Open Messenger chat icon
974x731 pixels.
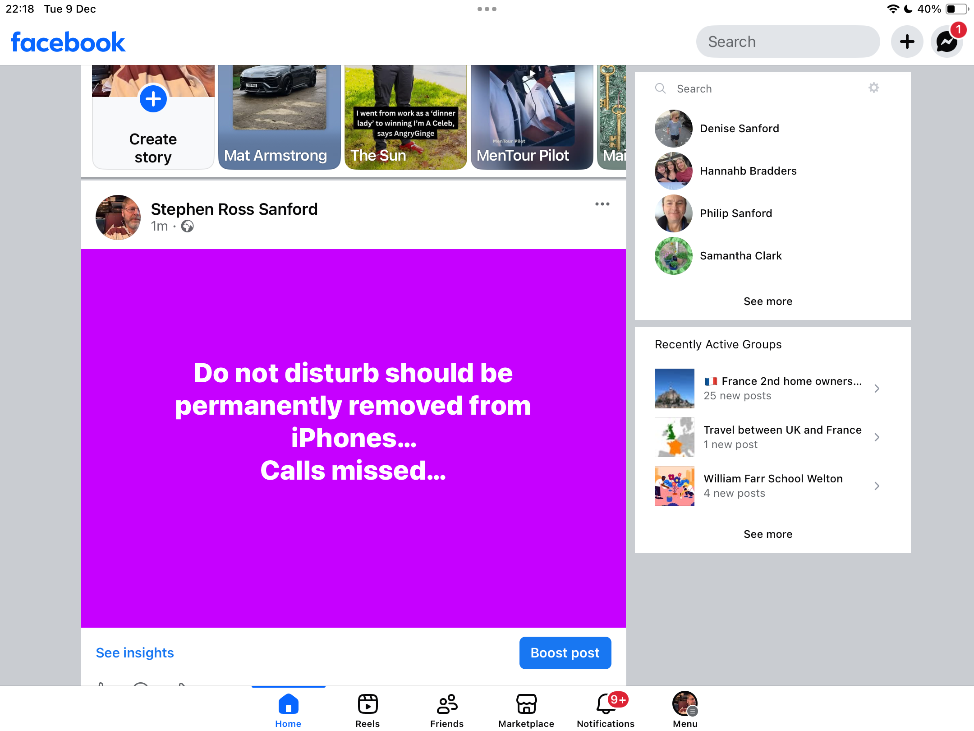point(946,42)
